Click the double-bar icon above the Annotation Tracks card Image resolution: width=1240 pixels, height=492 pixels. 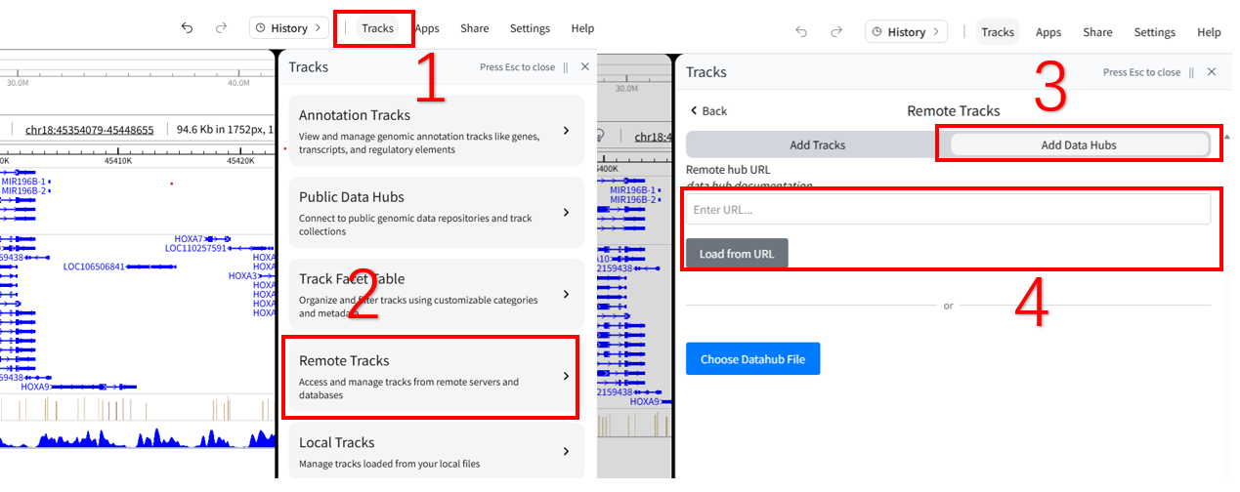pos(566,67)
